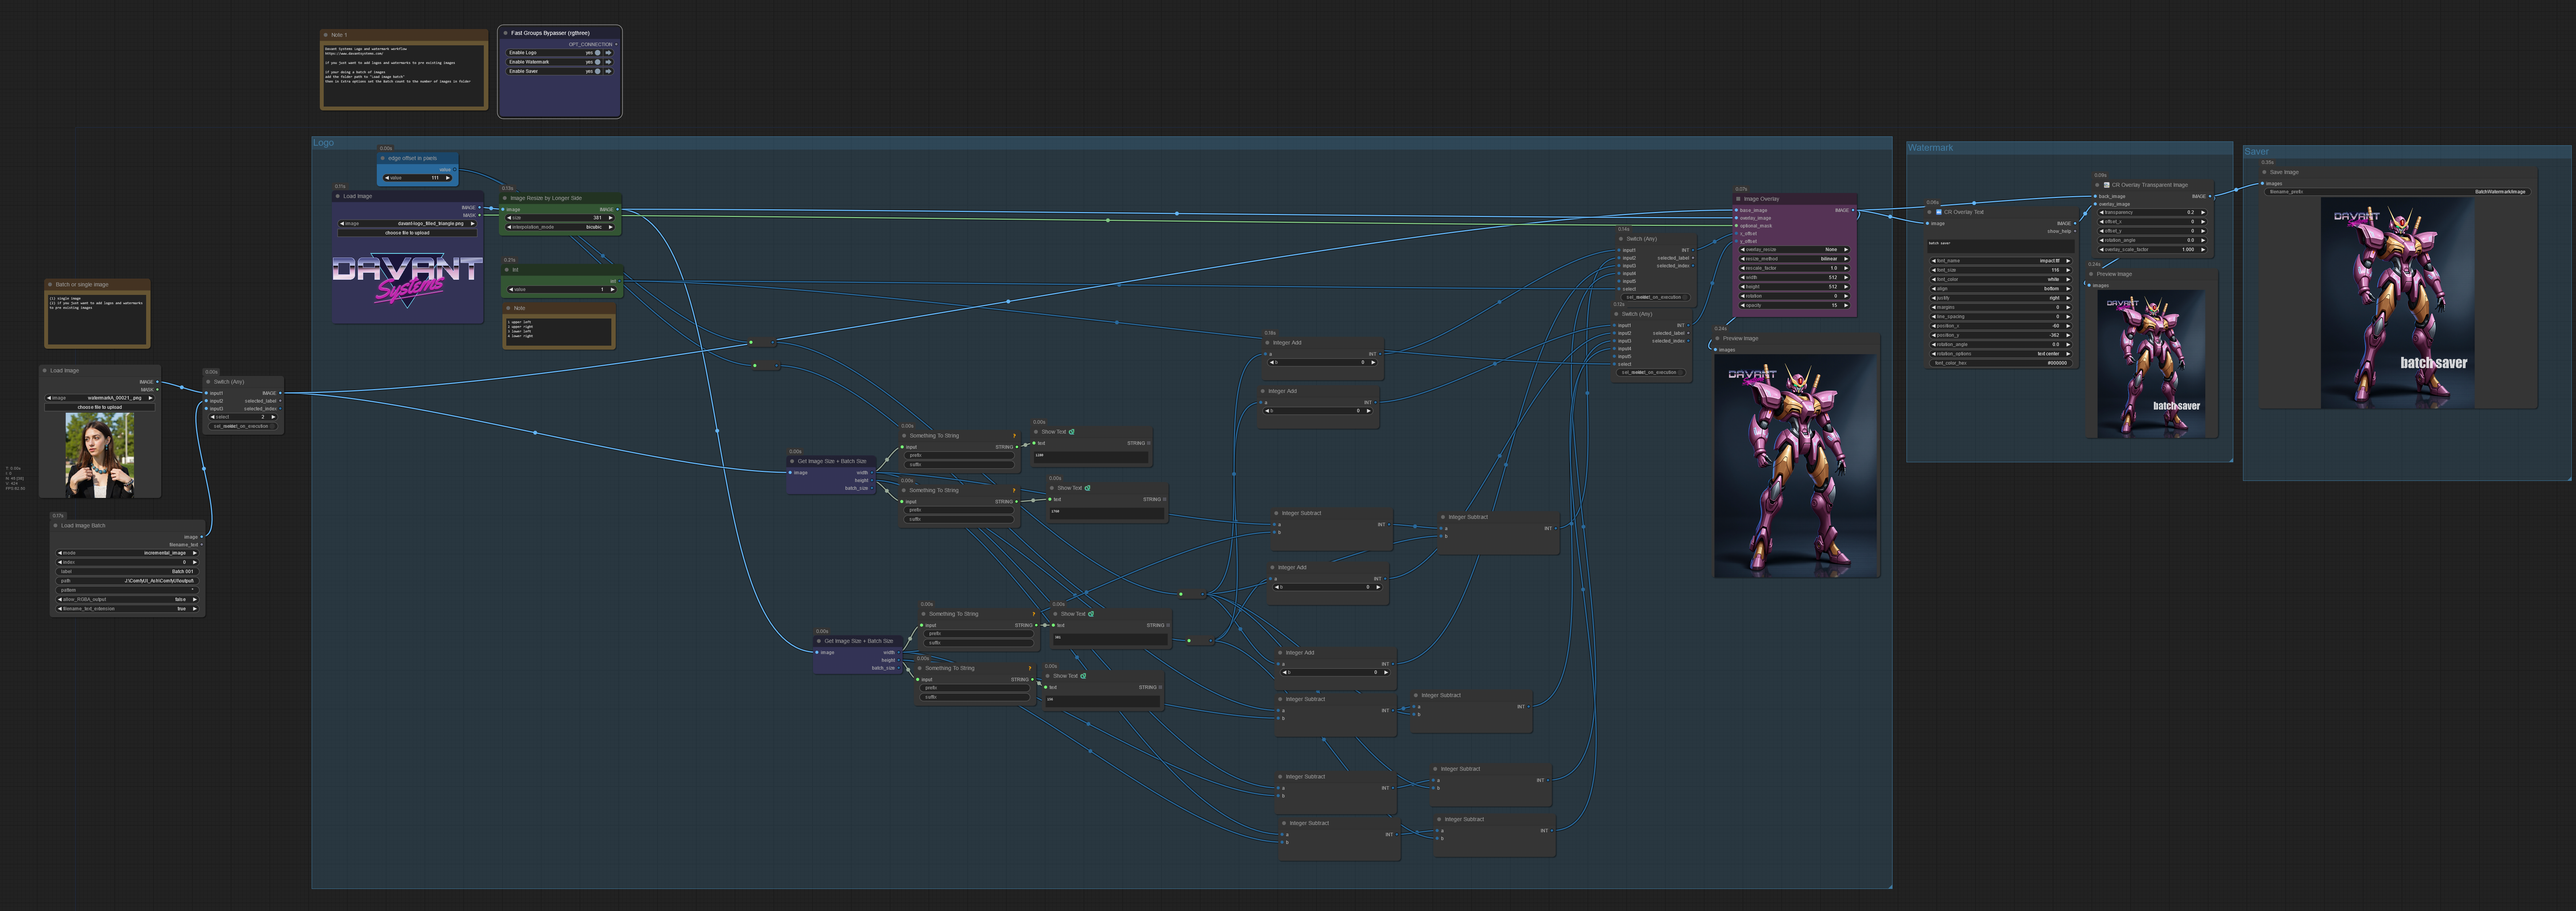Open the mode combo set to incremental_image
The image size is (2576, 911).
coord(127,553)
